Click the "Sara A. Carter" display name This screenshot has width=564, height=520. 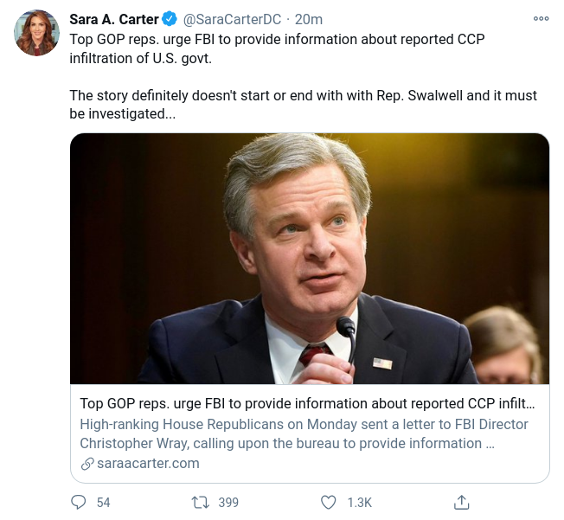tap(114, 20)
